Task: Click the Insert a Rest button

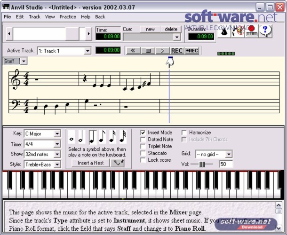Action: [90, 163]
